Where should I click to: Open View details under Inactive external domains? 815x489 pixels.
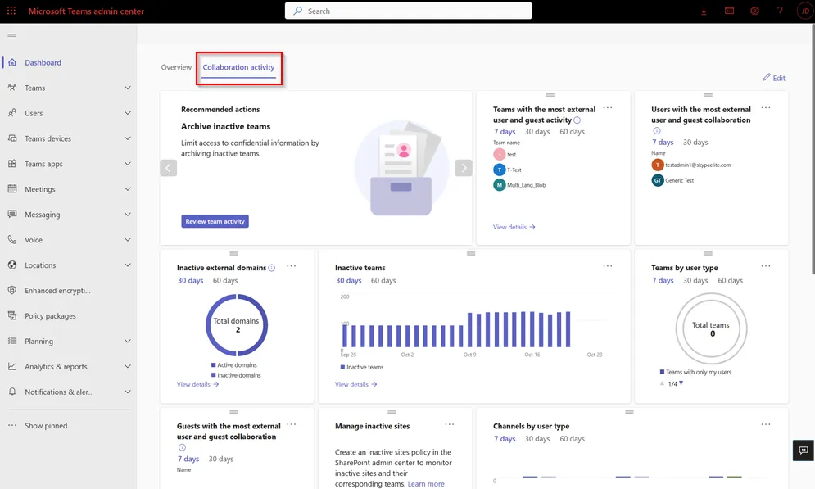pyautogui.click(x=194, y=383)
